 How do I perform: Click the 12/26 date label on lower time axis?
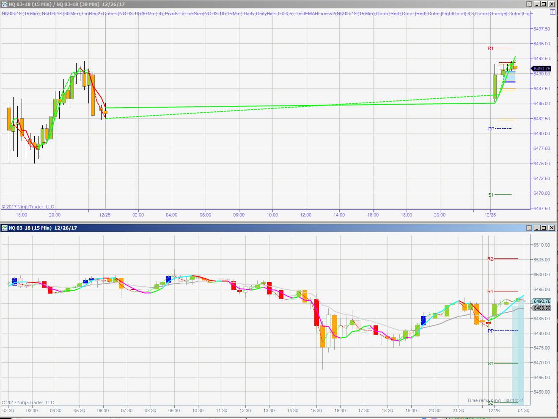(494, 411)
